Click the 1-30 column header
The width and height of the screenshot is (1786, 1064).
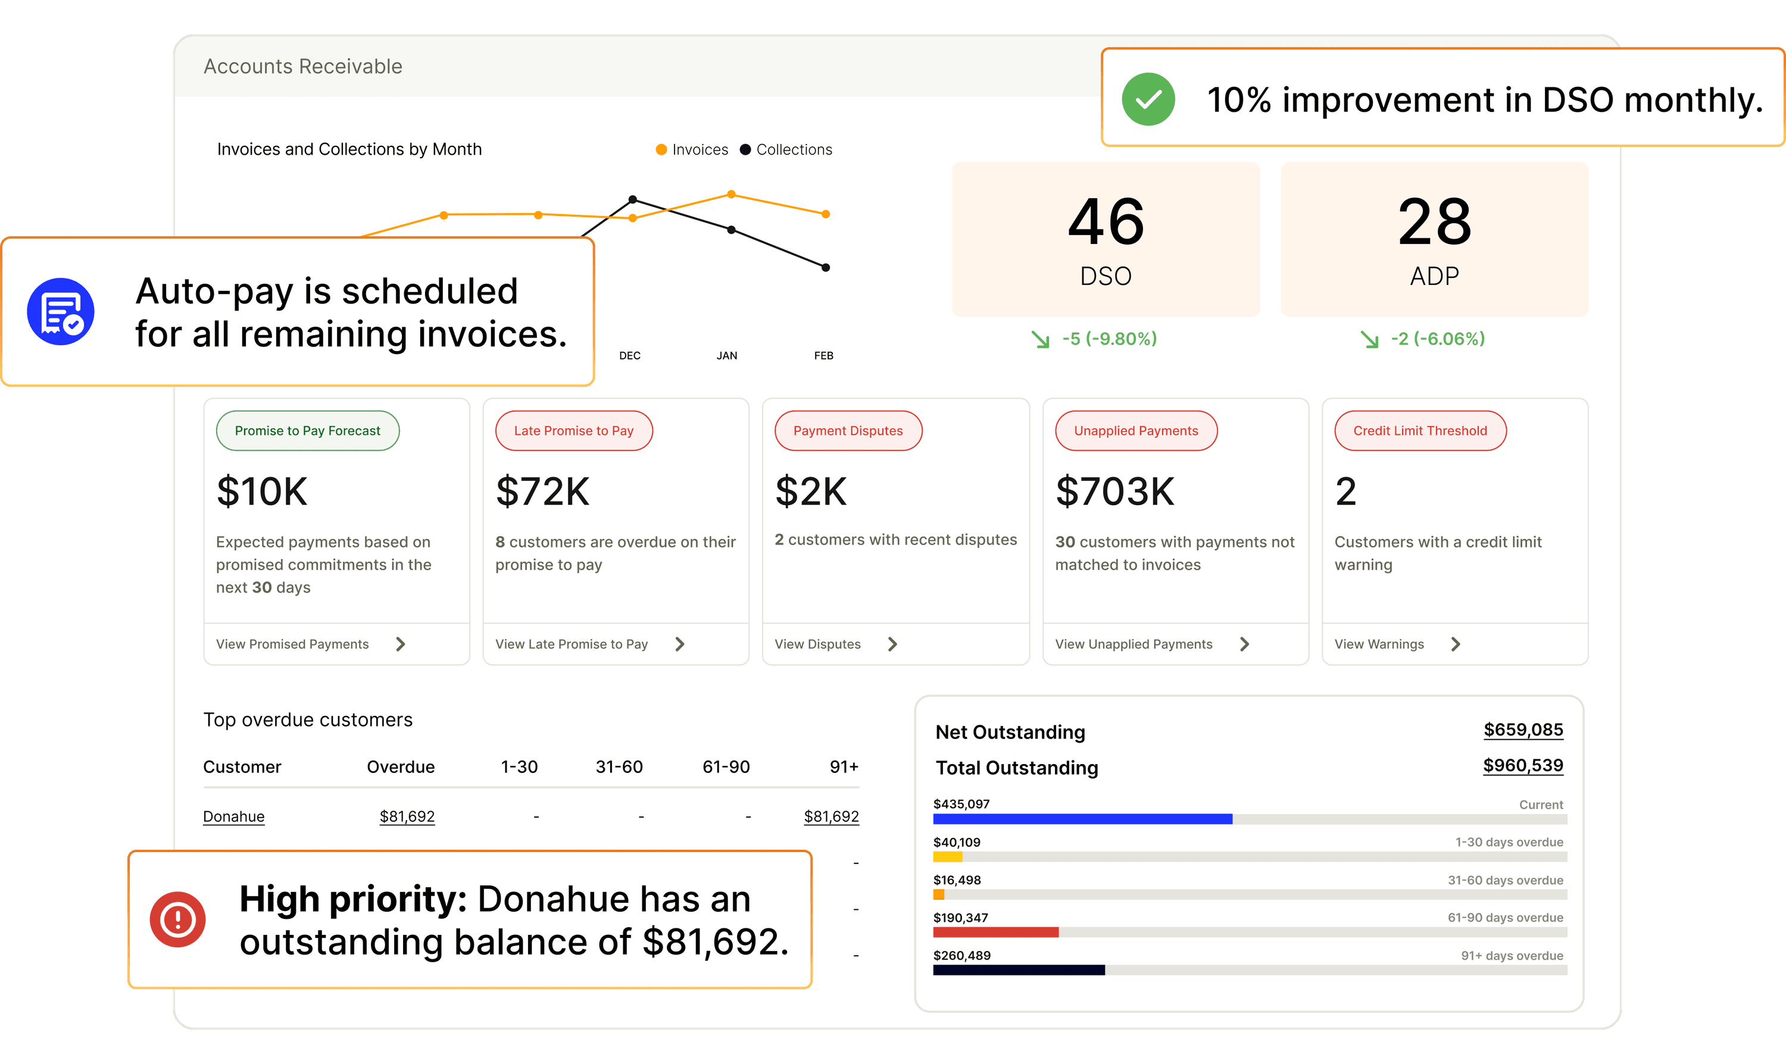[x=519, y=766]
